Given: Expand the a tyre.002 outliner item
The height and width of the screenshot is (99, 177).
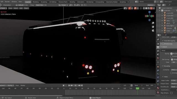Looking at the screenshot, I should click(162, 13).
